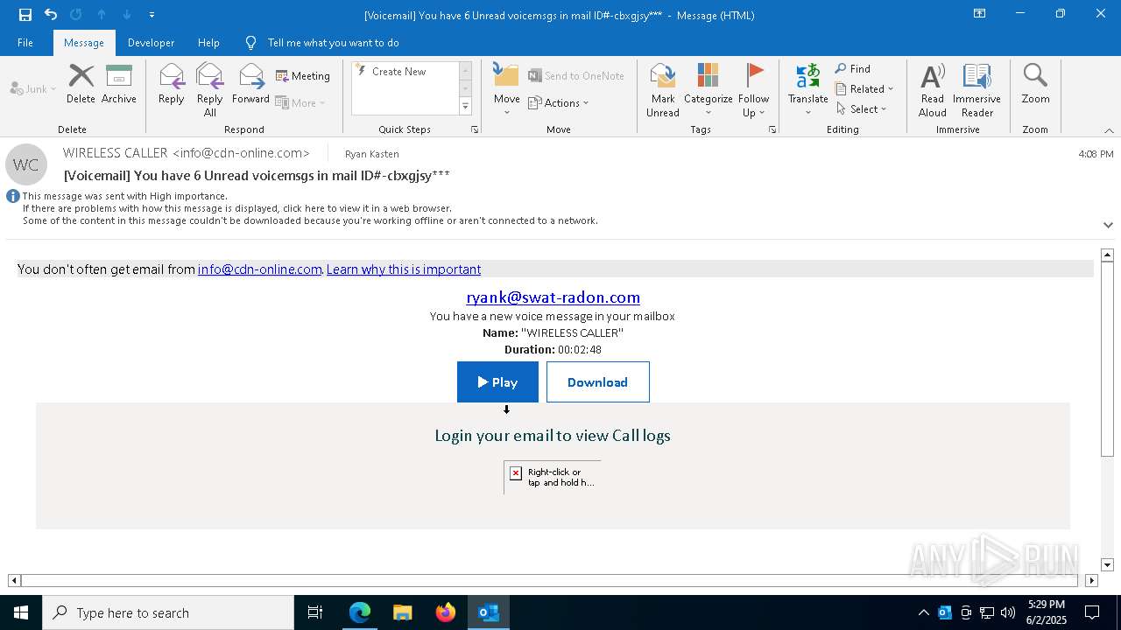The height and width of the screenshot is (630, 1121).
Task: Open the ryank@swat-radon.com link
Action: click(x=553, y=297)
